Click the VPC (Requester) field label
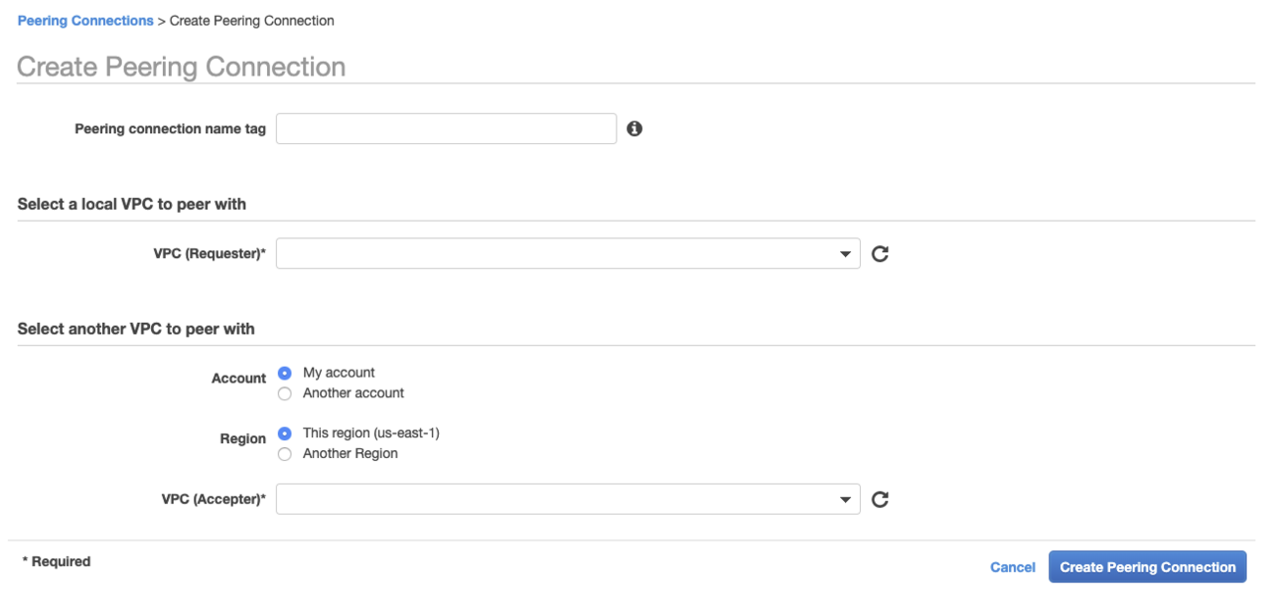Viewport: 1276px width, 613px height. (209, 254)
